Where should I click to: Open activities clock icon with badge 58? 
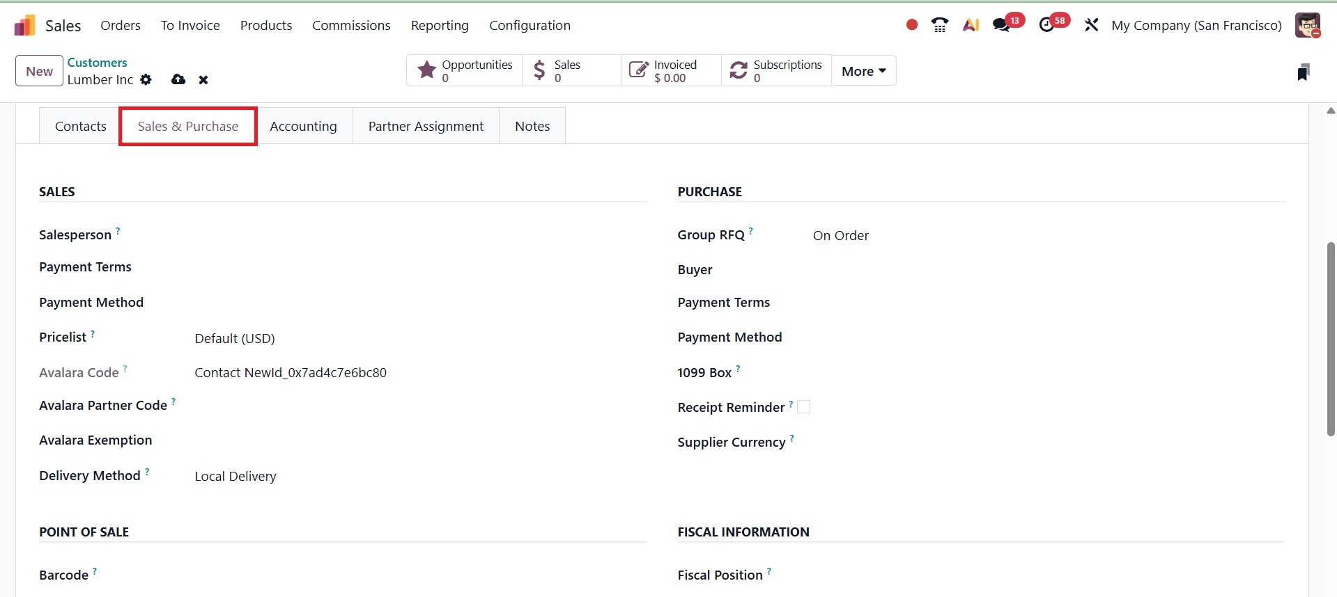(1046, 25)
